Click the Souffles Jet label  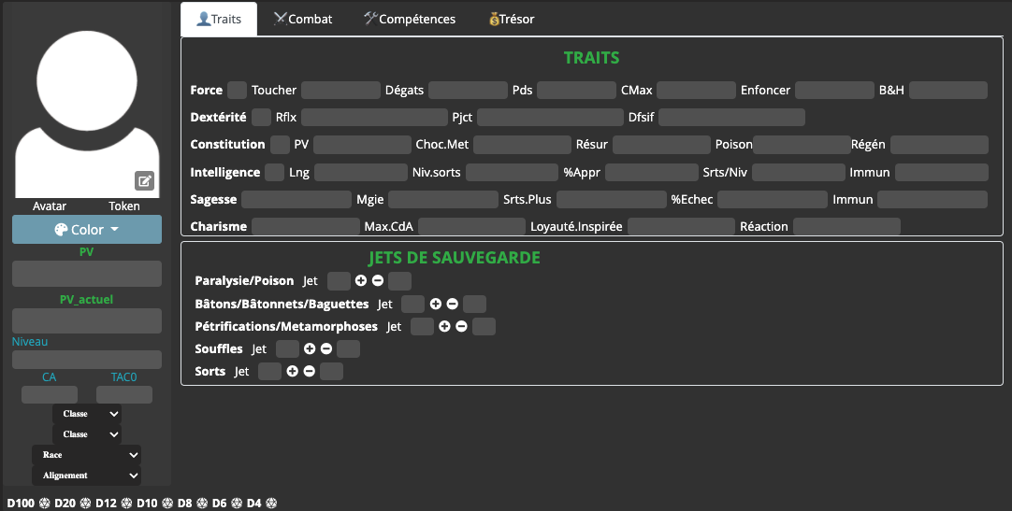point(259,348)
